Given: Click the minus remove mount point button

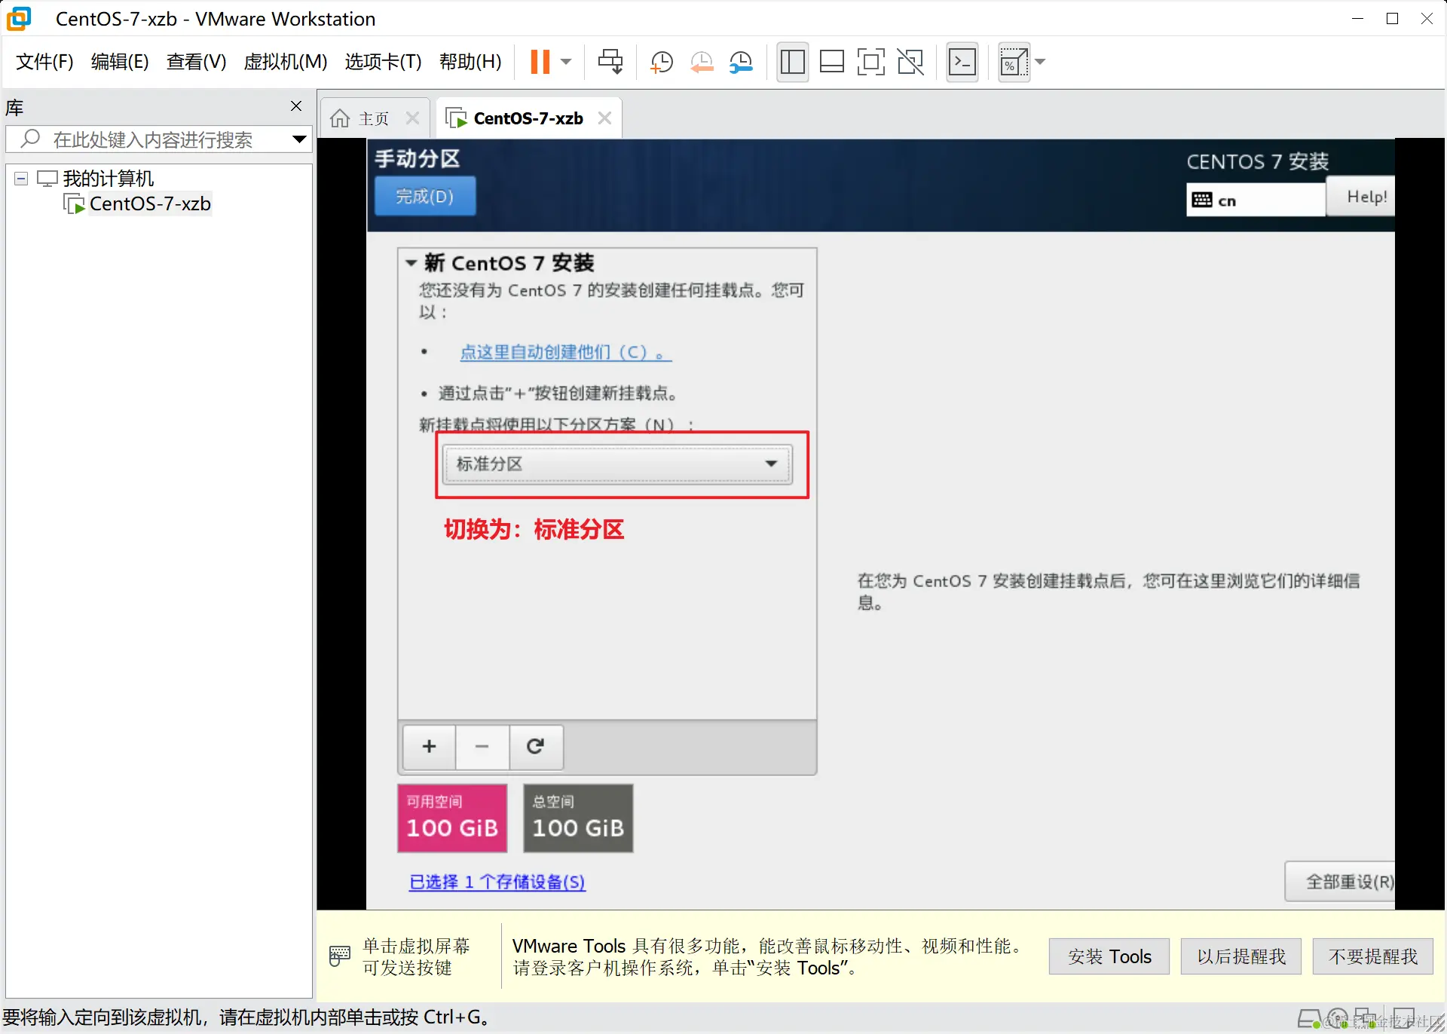Looking at the screenshot, I should 482,746.
